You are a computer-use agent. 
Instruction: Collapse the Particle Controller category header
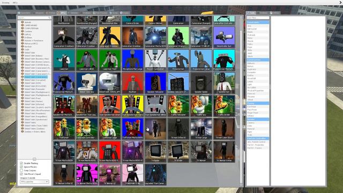(x=258, y=138)
